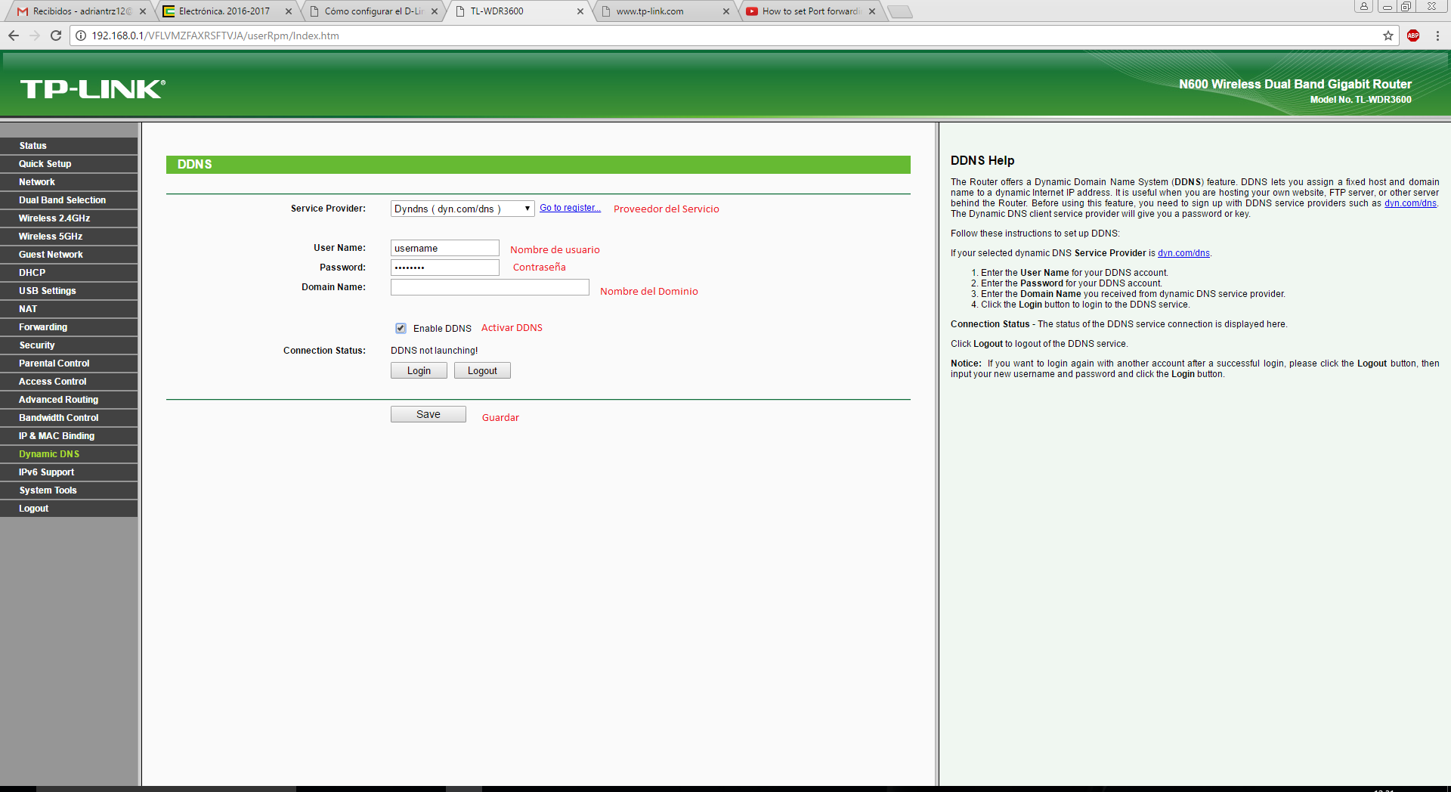Reload the page with refresh icon
1451x792 pixels.
(56, 36)
